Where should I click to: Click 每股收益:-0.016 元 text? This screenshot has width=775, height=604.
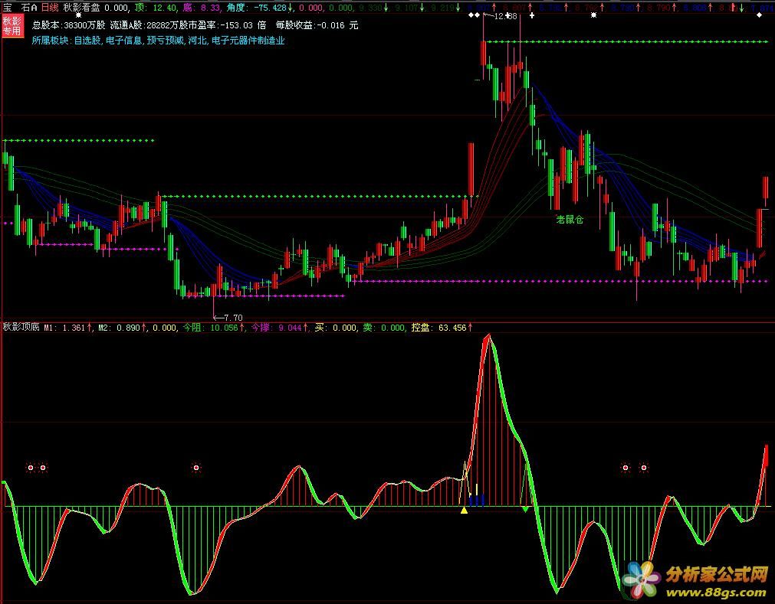coord(317,25)
